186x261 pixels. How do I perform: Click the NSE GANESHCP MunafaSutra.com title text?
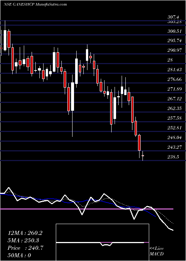tap(35, 4)
